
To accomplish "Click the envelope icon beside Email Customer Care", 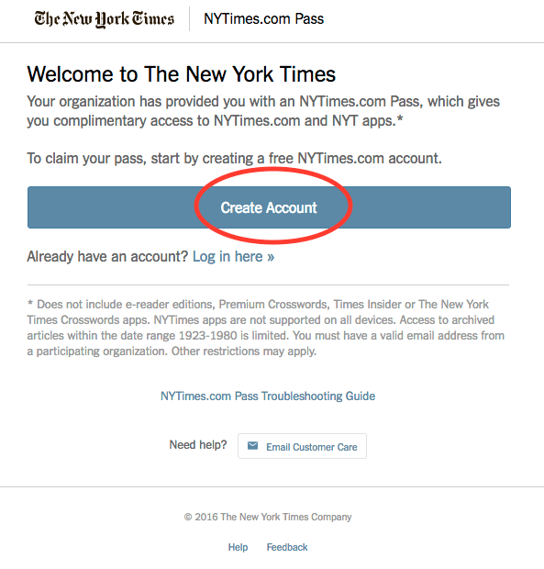I will (253, 446).
